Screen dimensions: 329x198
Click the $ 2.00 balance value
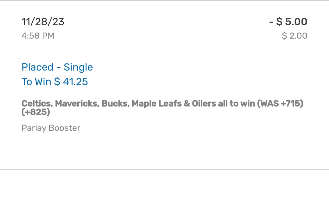click(x=295, y=36)
